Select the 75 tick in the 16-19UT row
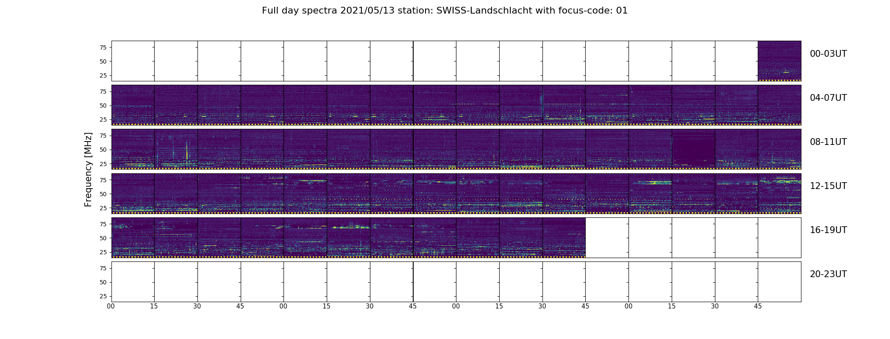 coord(103,224)
